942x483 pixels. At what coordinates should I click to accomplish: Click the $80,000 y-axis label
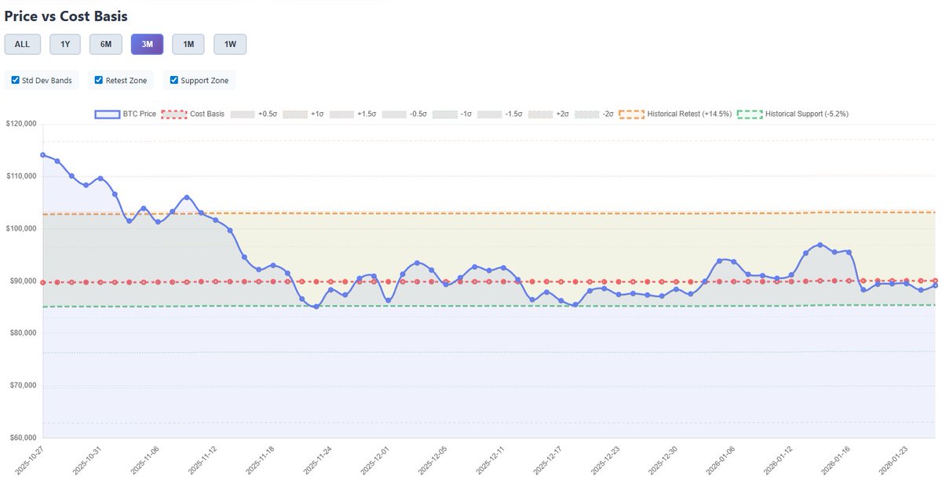click(23, 333)
